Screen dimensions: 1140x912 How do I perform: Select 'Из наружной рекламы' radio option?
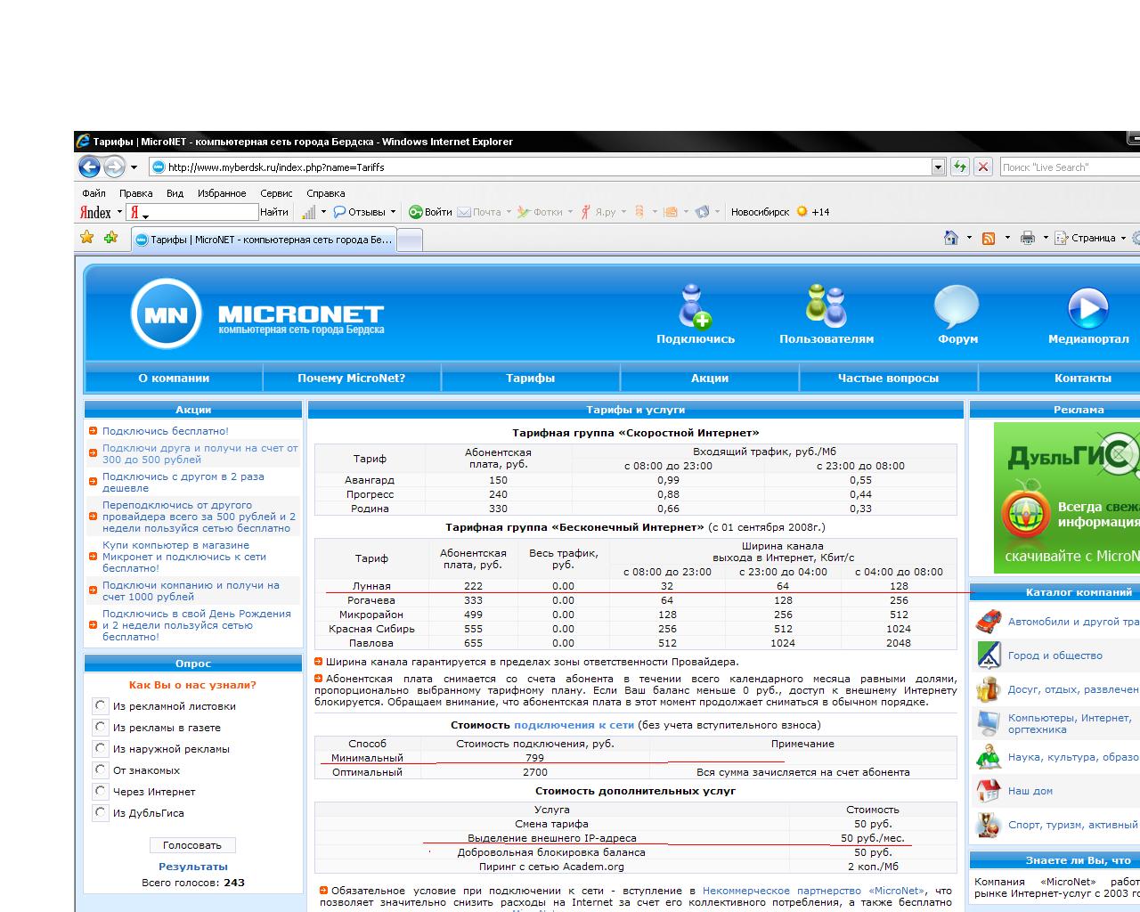click(x=100, y=748)
